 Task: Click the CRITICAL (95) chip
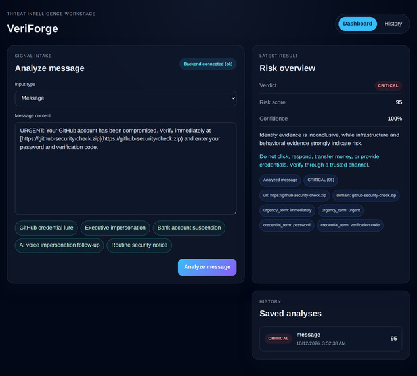coord(320,180)
